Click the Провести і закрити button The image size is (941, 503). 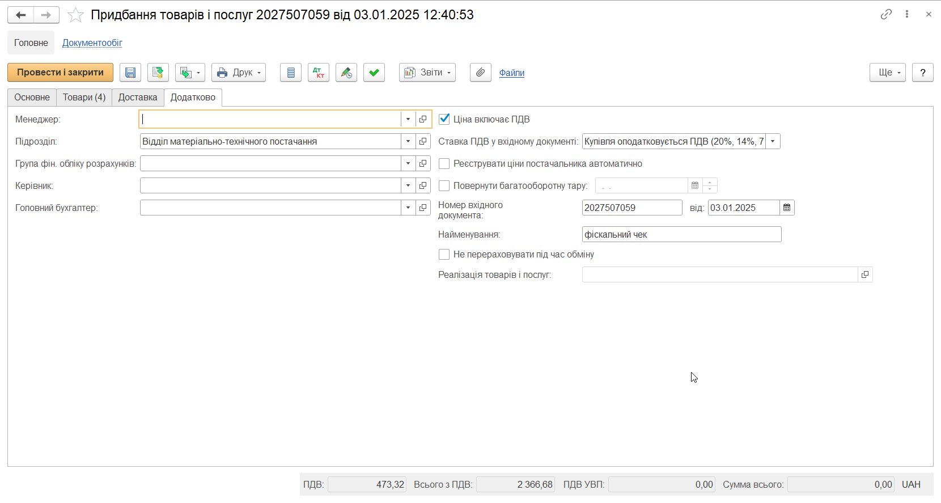(x=60, y=73)
